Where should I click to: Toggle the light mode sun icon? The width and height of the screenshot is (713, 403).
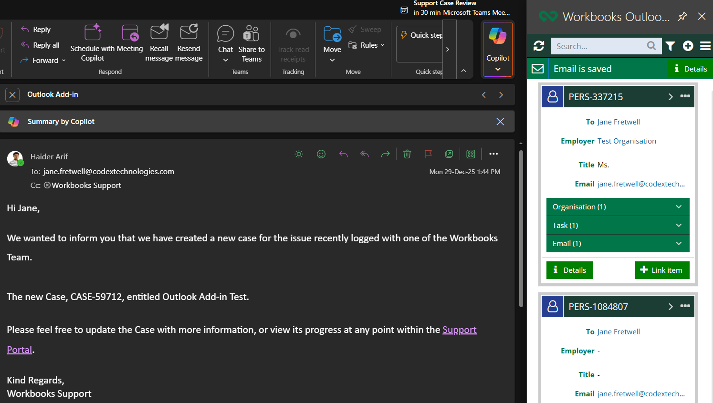tap(299, 154)
